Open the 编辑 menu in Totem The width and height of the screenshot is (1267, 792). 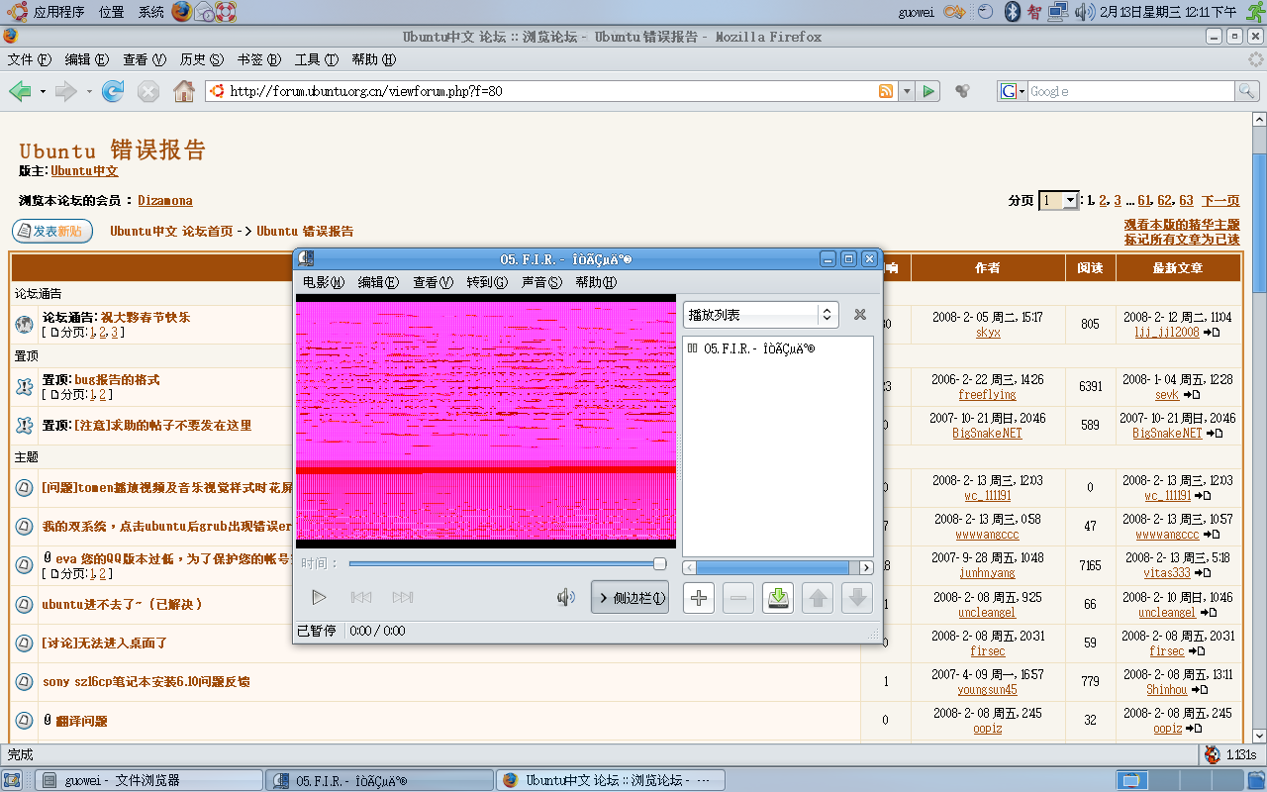(x=378, y=282)
